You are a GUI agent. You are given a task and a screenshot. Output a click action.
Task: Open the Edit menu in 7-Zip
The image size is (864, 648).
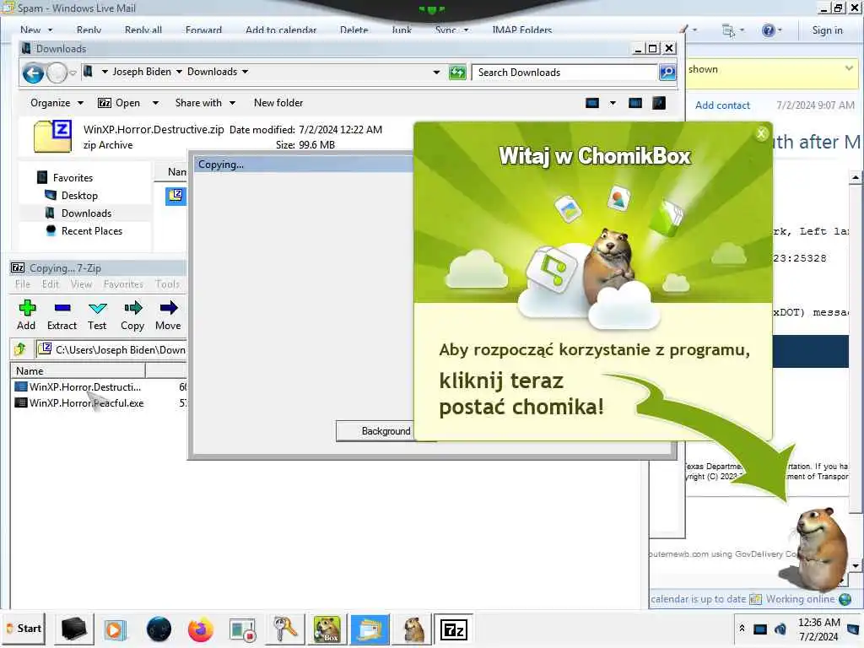[x=50, y=284]
